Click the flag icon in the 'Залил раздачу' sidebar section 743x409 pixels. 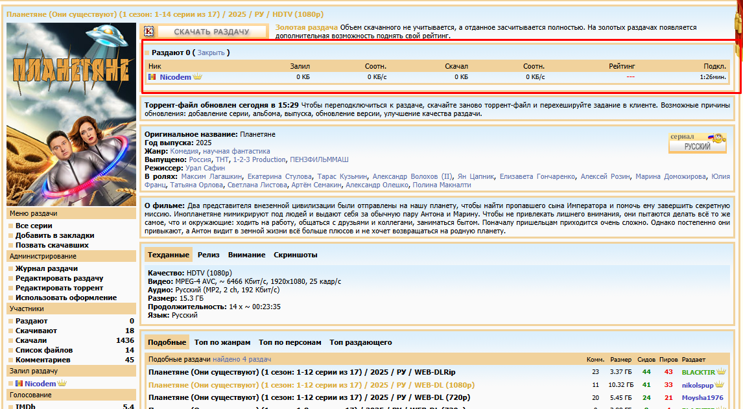point(19,384)
